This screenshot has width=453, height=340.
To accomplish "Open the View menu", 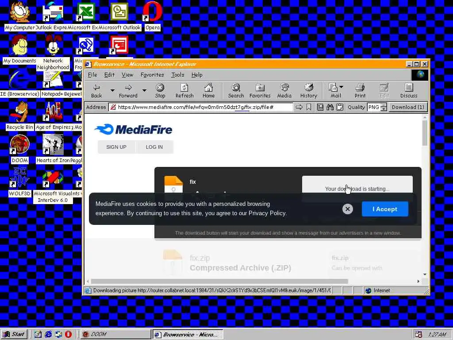I will coord(127,75).
